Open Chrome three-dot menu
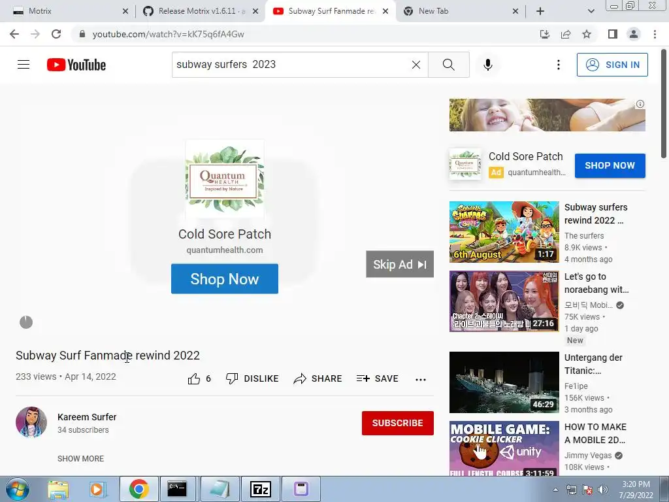This screenshot has width=669, height=502. pos(655,34)
